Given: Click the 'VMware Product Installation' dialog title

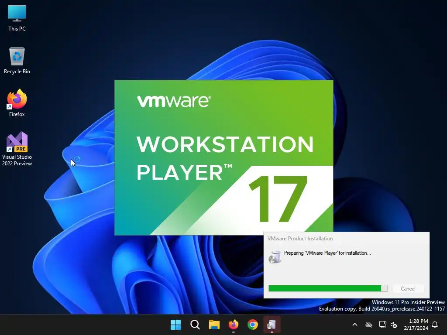Looking at the screenshot, I should point(300,239).
